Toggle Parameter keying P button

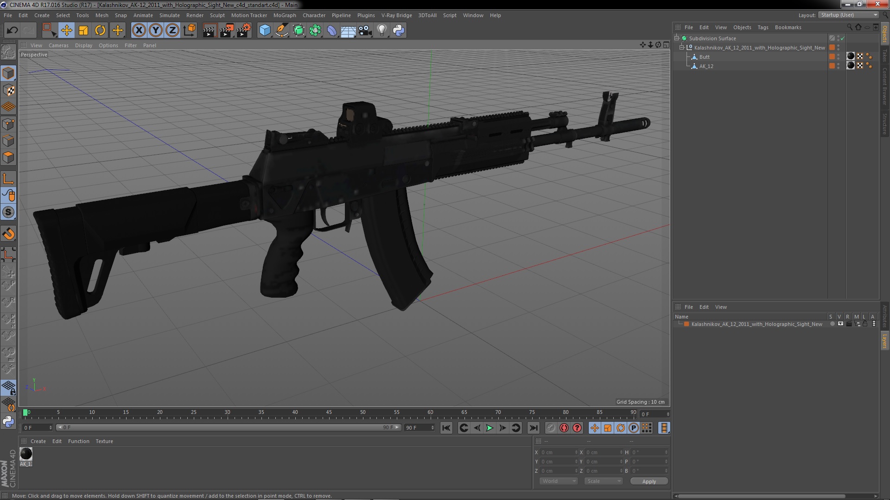(x=634, y=428)
